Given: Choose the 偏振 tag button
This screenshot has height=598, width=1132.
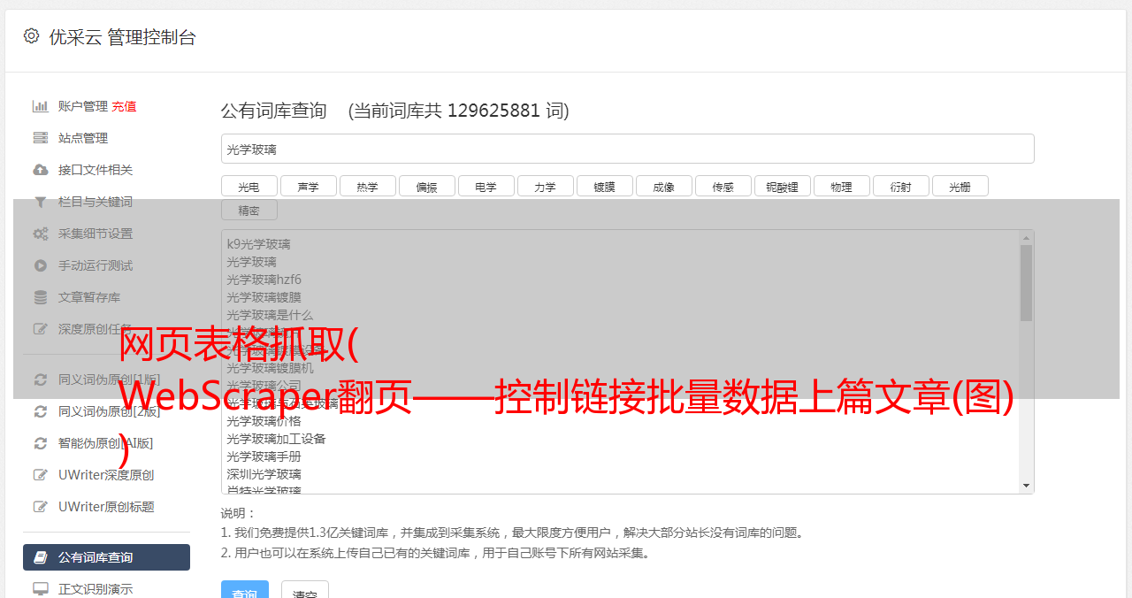Looking at the screenshot, I should tap(426, 186).
